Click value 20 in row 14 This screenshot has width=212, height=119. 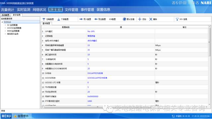(x=88, y=92)
